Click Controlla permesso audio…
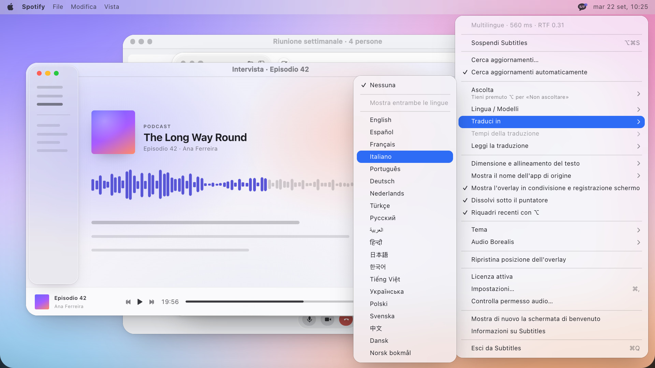Screen dimensions: 655x368 pos(551,301)
